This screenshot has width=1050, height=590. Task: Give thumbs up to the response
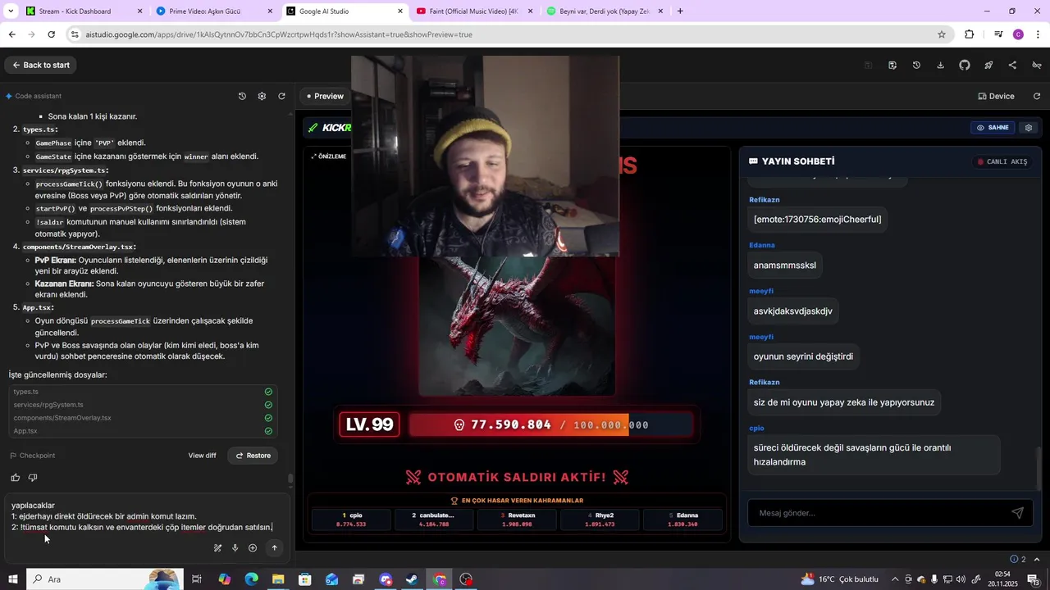coord(16,478)
